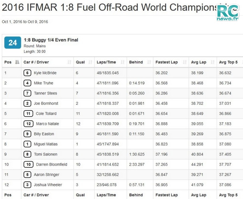
Task: Click sort arrows in Avg Lap header
Action: click(213, 62)
